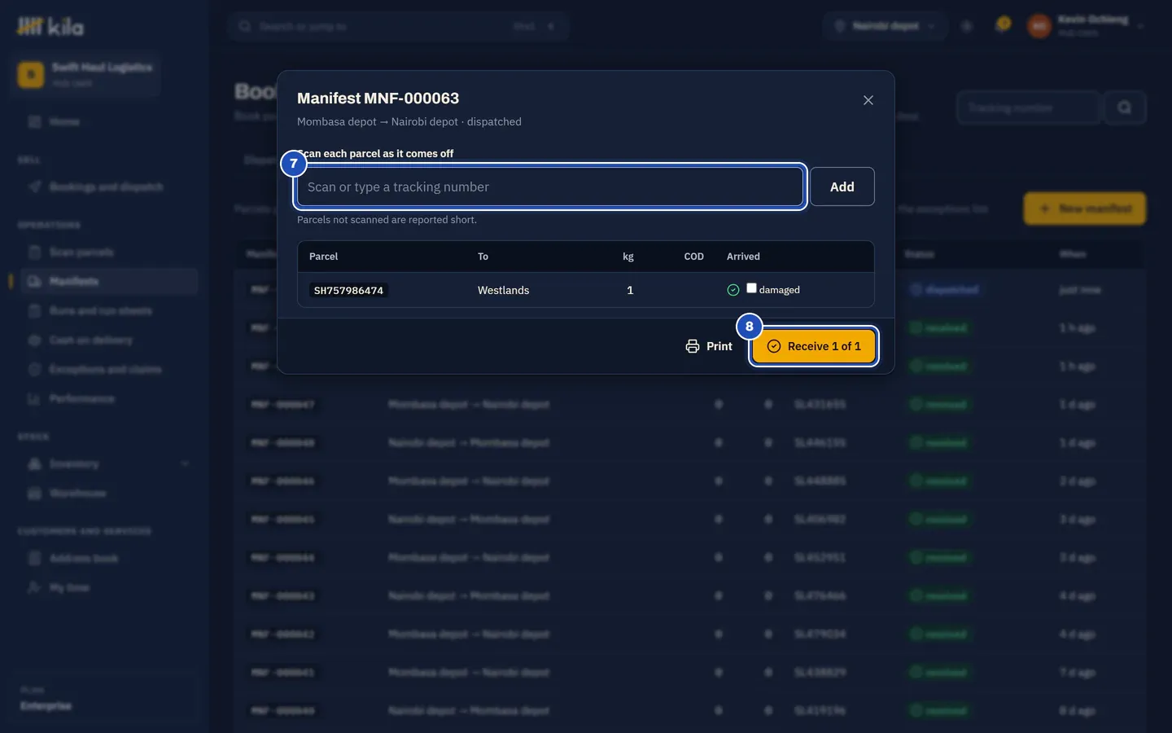Click the yellow New manifest button
This screenshot has height=733, width=1172.
pyautogui.click(x=1084, y=208)
